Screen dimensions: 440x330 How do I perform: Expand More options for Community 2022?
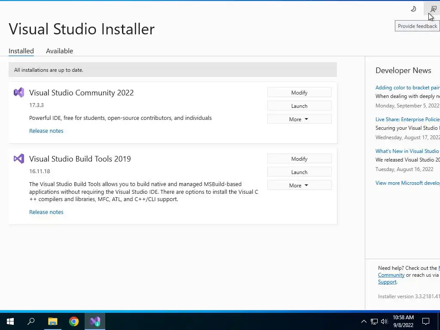point(299,119)
